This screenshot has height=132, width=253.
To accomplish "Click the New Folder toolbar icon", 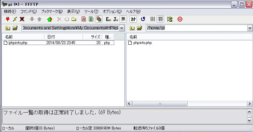I will coord(74,19).
